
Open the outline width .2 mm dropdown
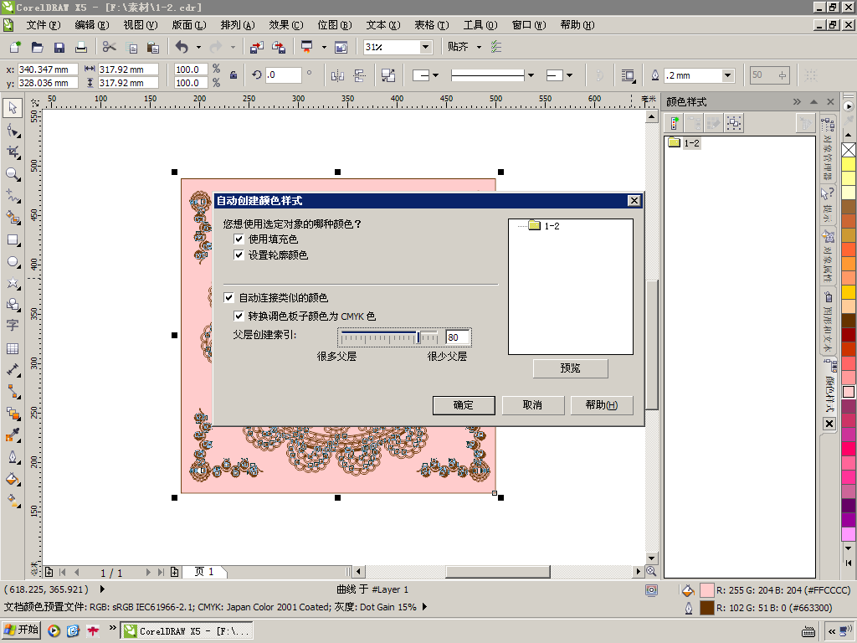click(727, 75)
